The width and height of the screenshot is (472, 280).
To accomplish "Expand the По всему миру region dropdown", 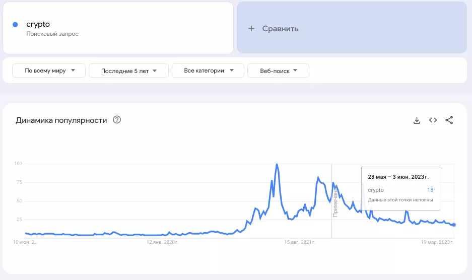I will click(x=49, y=71).
